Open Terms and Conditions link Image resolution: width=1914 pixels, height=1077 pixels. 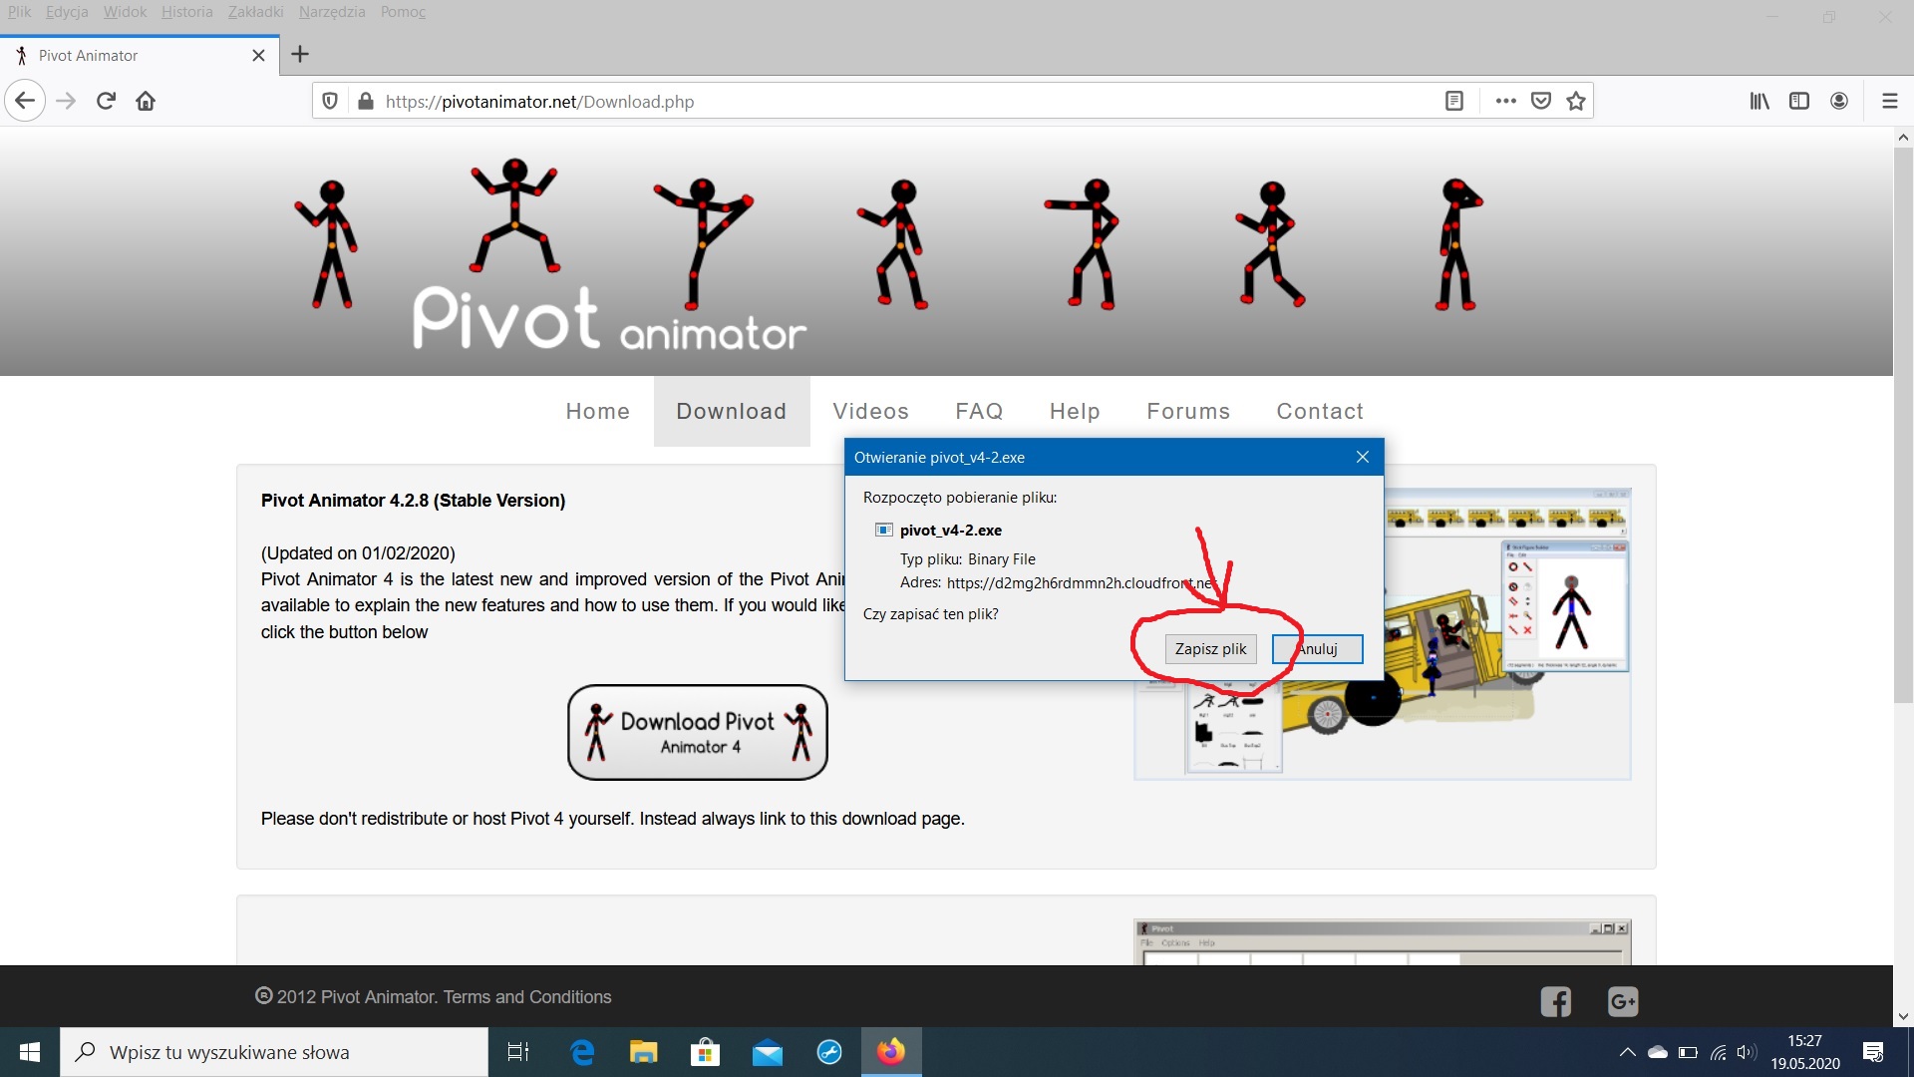click(527, 996)
